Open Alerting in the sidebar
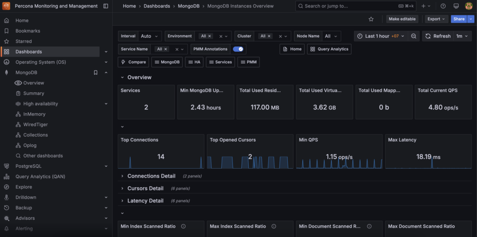 click(24, 229)
